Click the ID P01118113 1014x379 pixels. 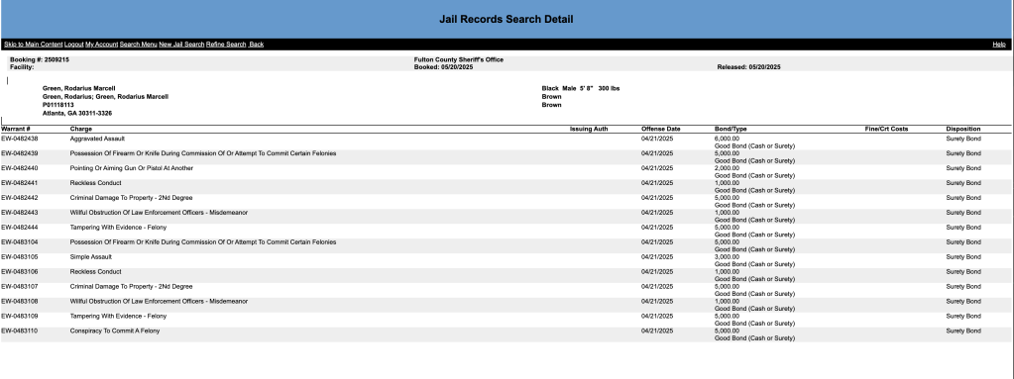click(58, 105)
